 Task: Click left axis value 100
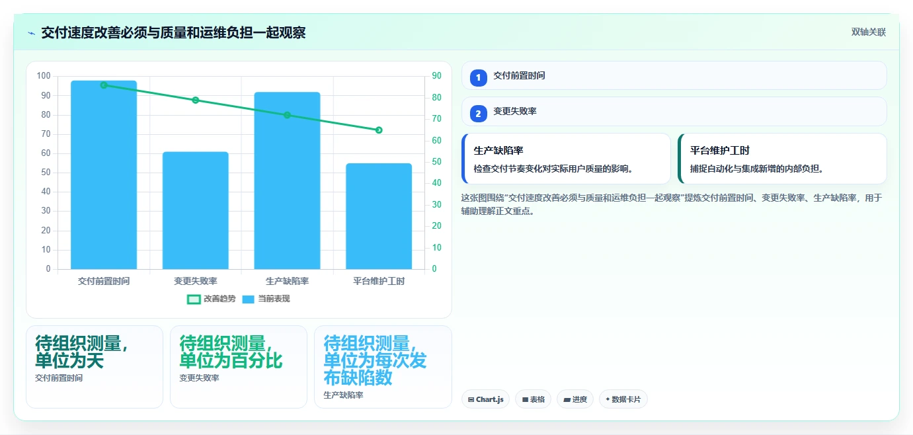coord(44,76)
